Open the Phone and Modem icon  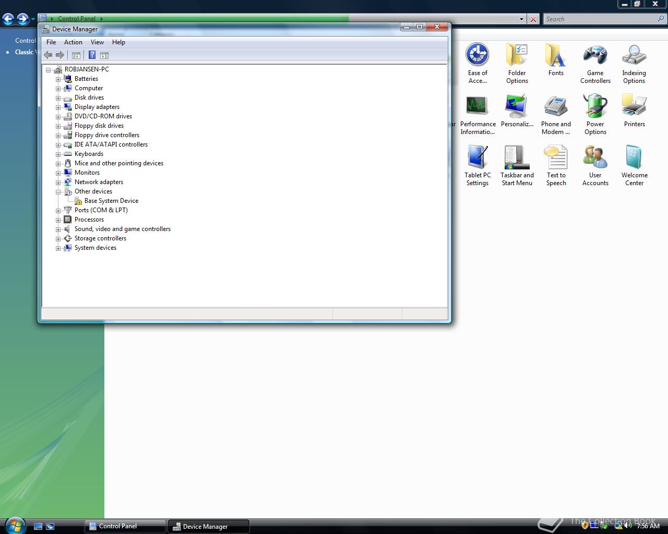click(556, 115)
